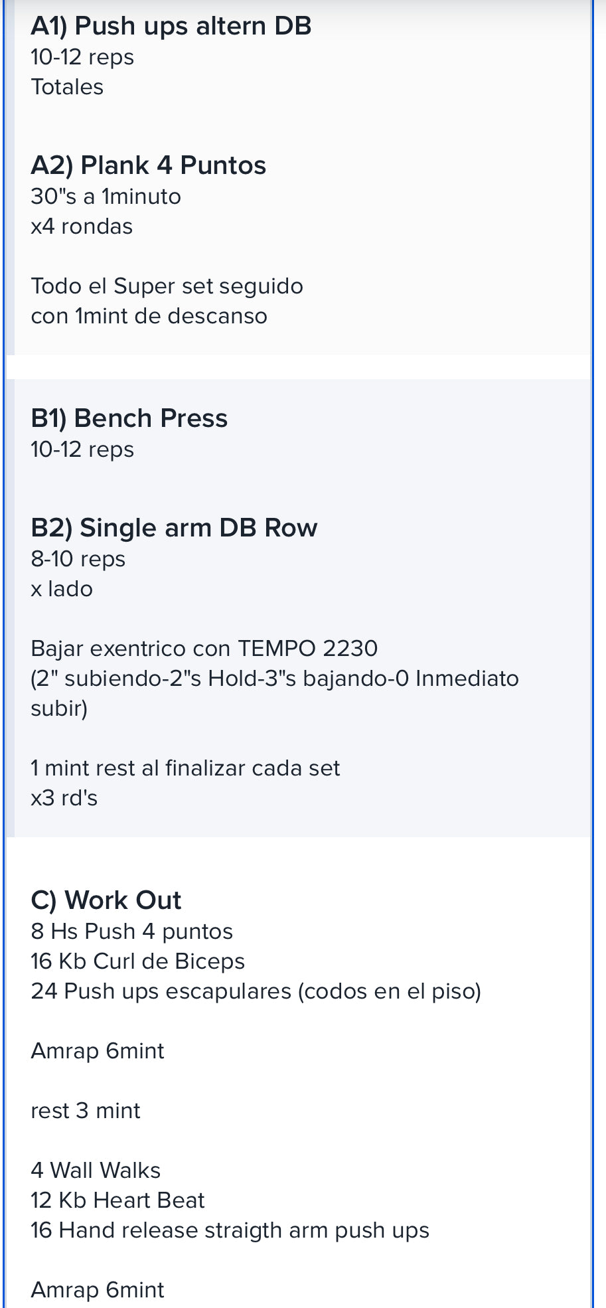Select the 1 mint rest al finalizar line
The width and height of the screenshot is (606, 1308).
[185, 768]
